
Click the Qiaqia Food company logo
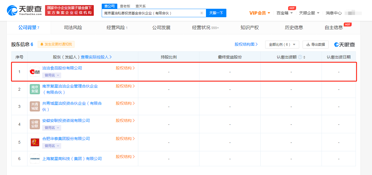35,72
